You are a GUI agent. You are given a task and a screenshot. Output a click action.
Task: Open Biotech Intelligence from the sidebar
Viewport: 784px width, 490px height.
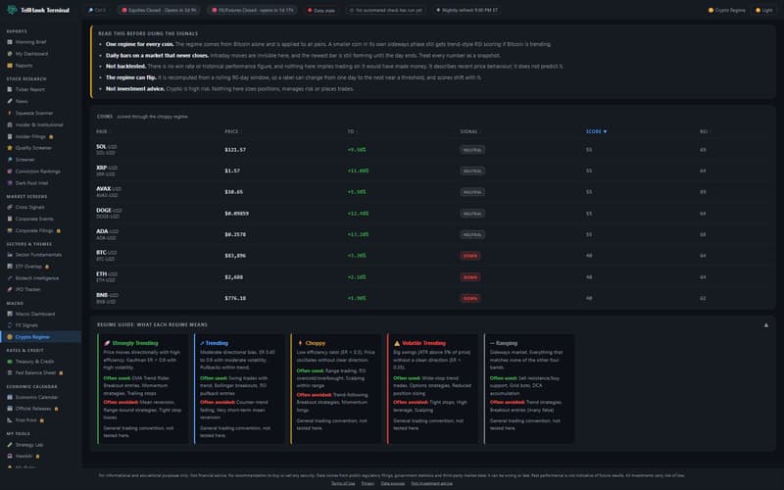coord(40,278)
